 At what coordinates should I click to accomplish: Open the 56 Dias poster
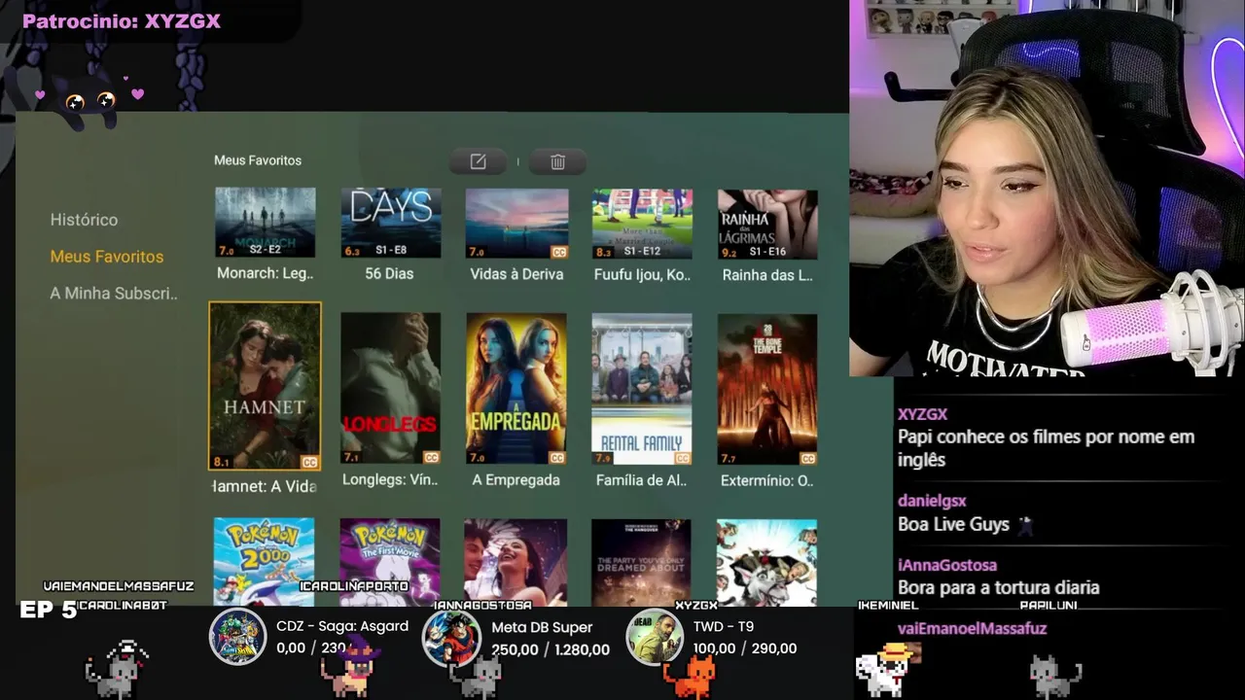point(390,223)
